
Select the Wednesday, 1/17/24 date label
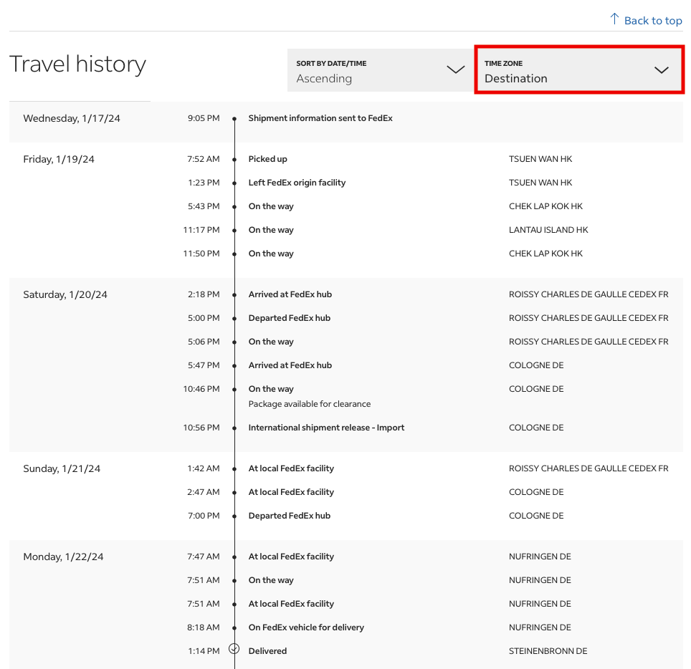coord(72,118)
